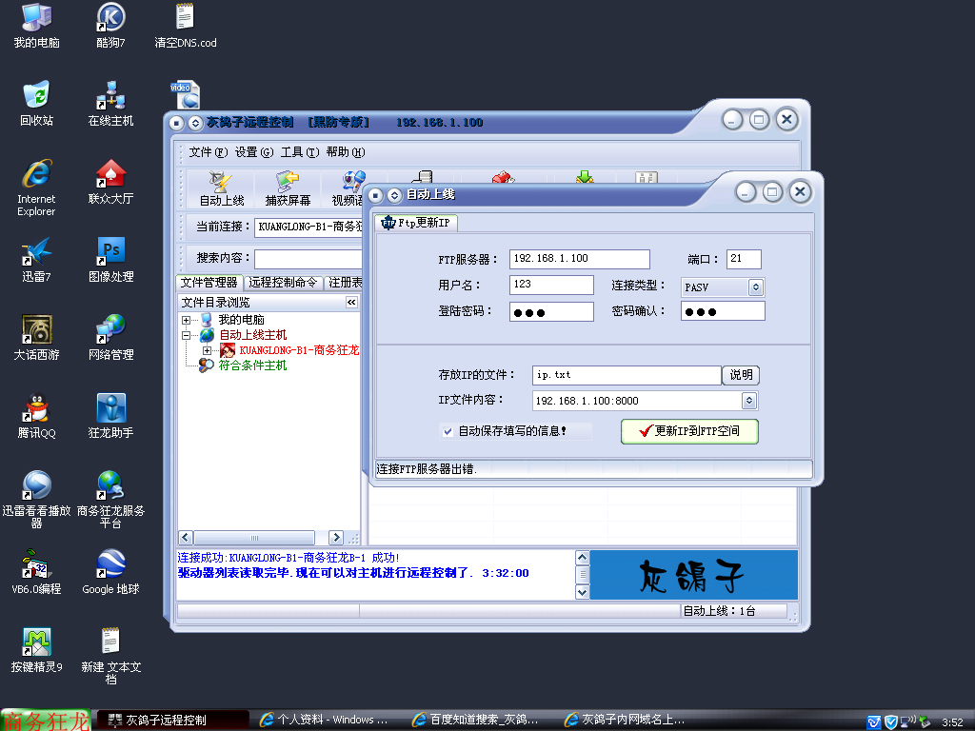Viewport: 975px width, 731px height.
Task: Open IP文件内容 dropdown arrow
Action: (748, 401)
